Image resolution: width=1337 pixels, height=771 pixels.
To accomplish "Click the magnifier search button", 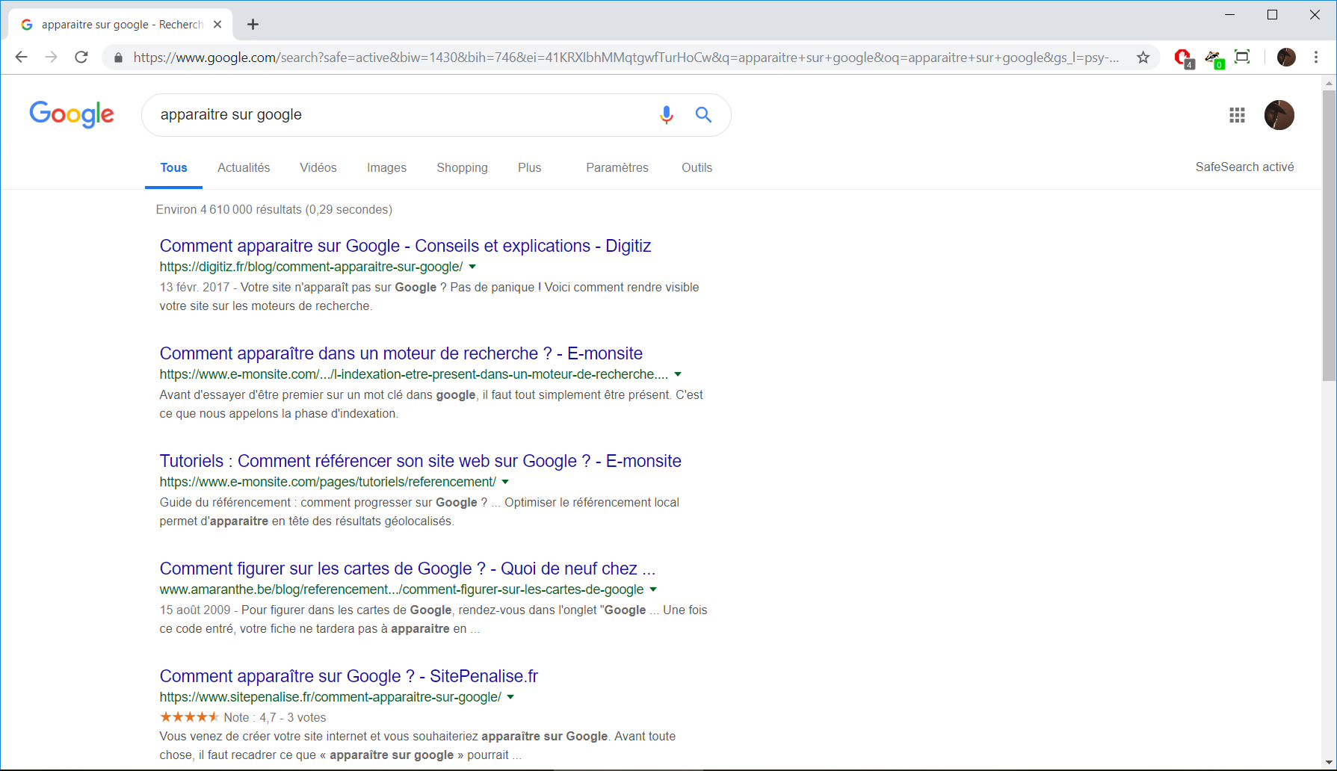I will coord(703,114).
